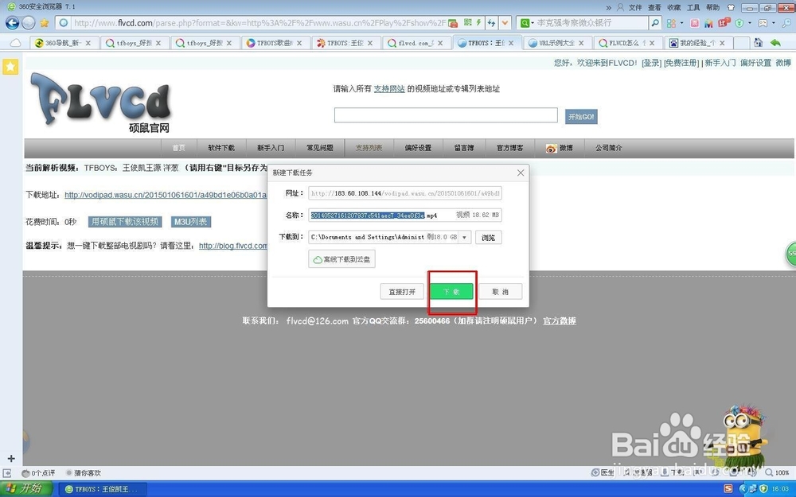This screenshot has height=497, width=796.
Task: Open the 0个点评 comments indicator
Action: tap(38, 472)
